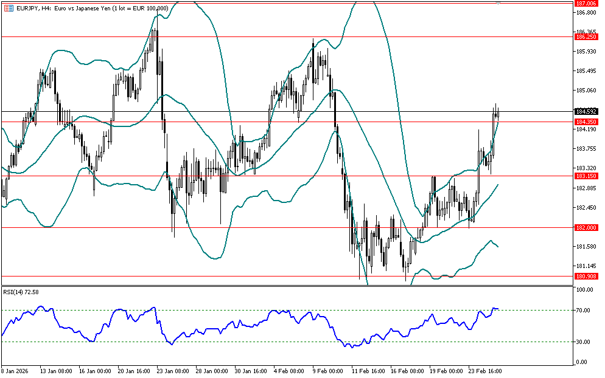
Task: Click the RSI 70.00 level label
Action: tap(584, 311)
